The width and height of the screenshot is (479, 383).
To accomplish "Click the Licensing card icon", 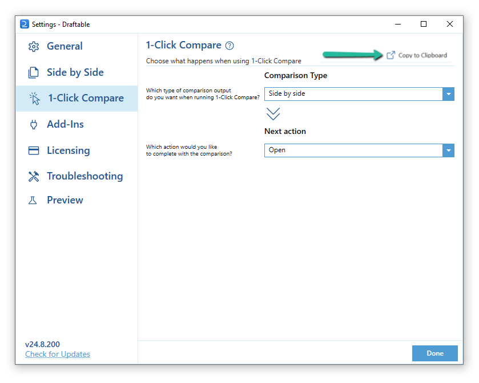I will pos(34,150).
